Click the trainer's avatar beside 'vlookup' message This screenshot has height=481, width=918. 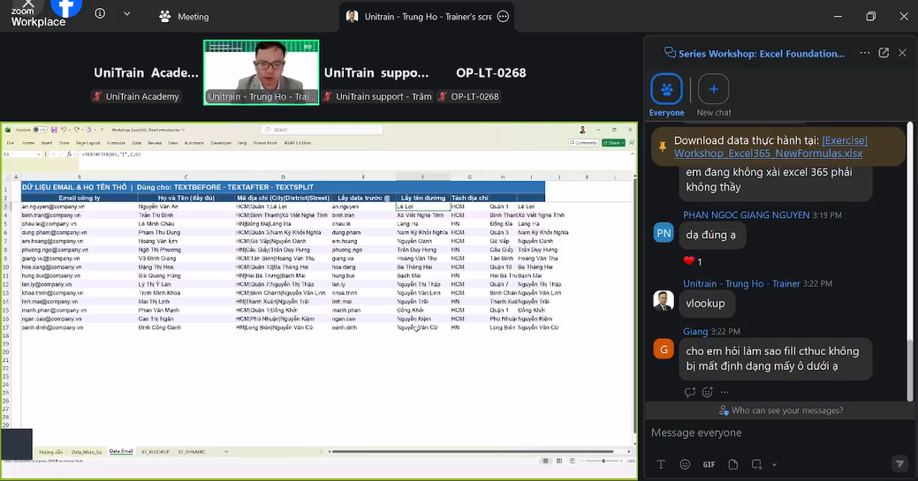[x=664, y=301]
